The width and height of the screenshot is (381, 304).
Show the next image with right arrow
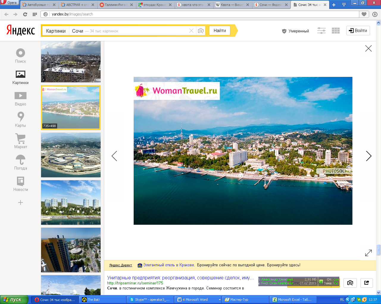tap(369, 156)
